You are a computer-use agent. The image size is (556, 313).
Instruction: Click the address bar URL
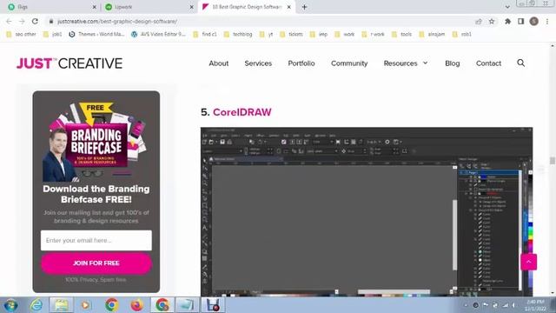tap(117, 21)
